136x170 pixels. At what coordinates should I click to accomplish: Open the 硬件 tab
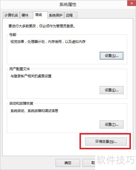click(x=26, y=15)
